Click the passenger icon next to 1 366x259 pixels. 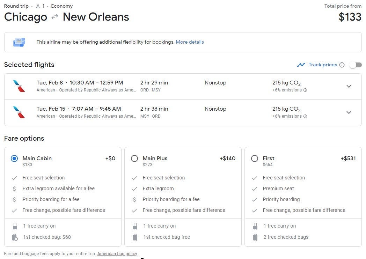pyautogui.click(x=38, y=6)
